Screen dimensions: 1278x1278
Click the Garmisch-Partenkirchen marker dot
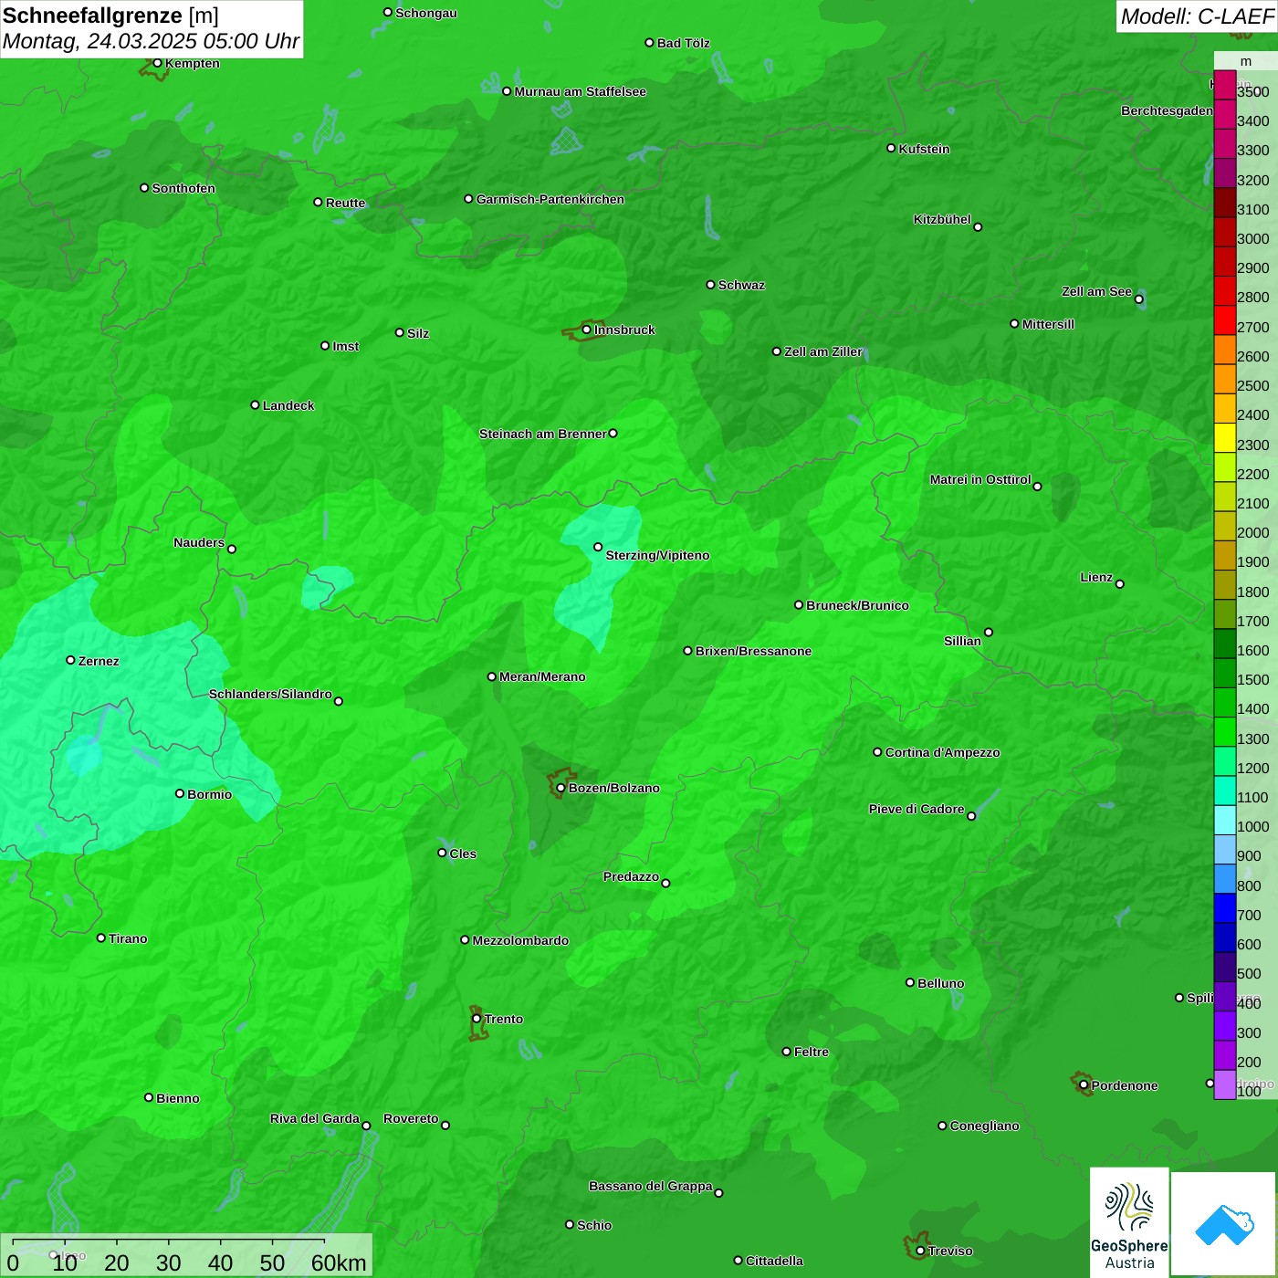[x=468, y=199]
